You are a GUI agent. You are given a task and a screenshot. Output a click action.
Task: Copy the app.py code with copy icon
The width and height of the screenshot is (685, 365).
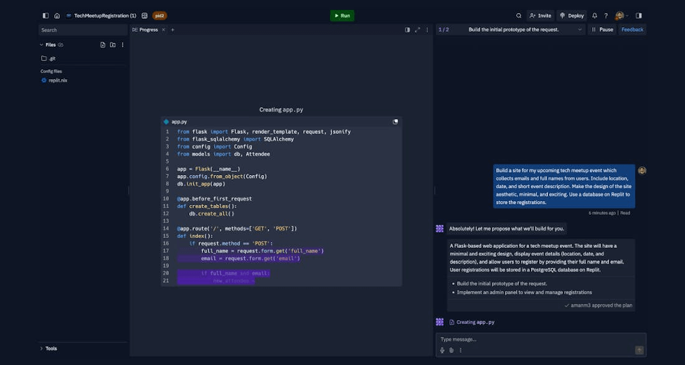coord(395,122)
